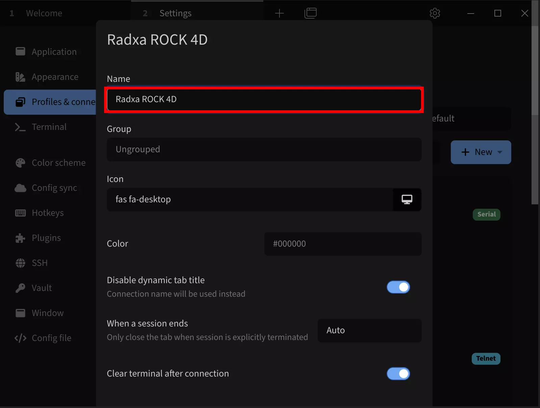Open Config sync via cloud icon

[x=20, y=188]
